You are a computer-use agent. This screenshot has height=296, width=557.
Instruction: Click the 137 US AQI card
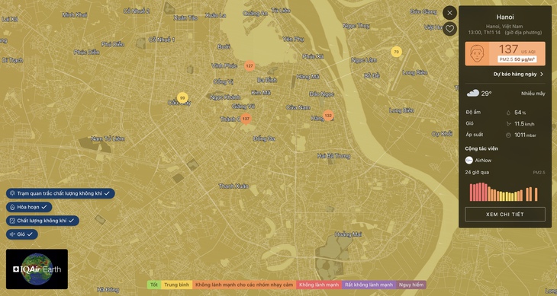(505, 54)
